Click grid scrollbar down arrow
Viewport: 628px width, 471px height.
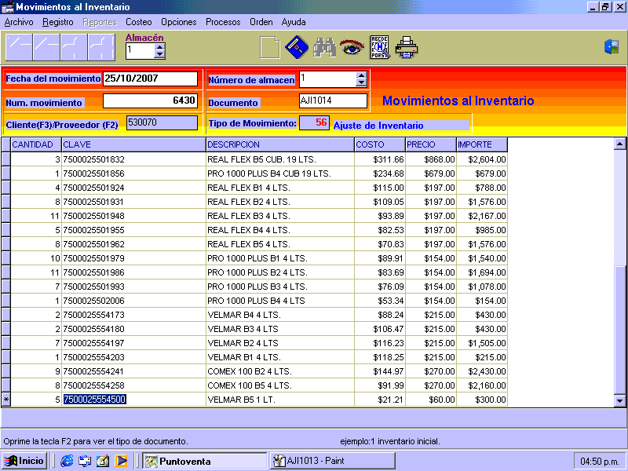click(x=620, y=400)
